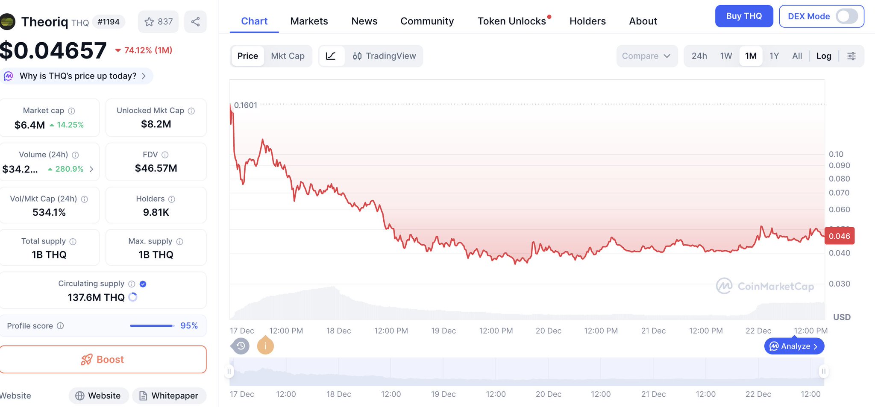Image resolution: width=875 pixels, height=407 pixels.
Task: Click the Market cap info icon
Action: [72, 111]
